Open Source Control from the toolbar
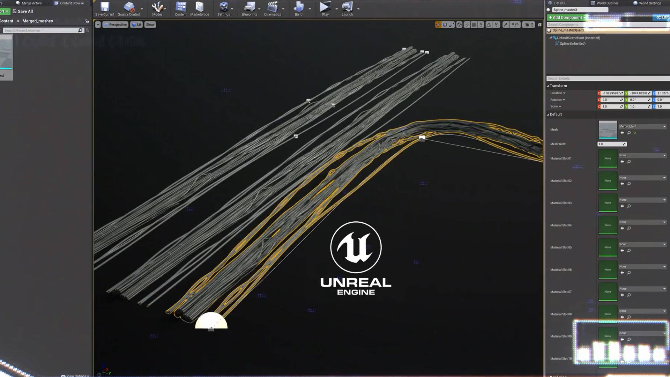Image resolution: width=670 pixels, height=377 pixels. [129, 9]
